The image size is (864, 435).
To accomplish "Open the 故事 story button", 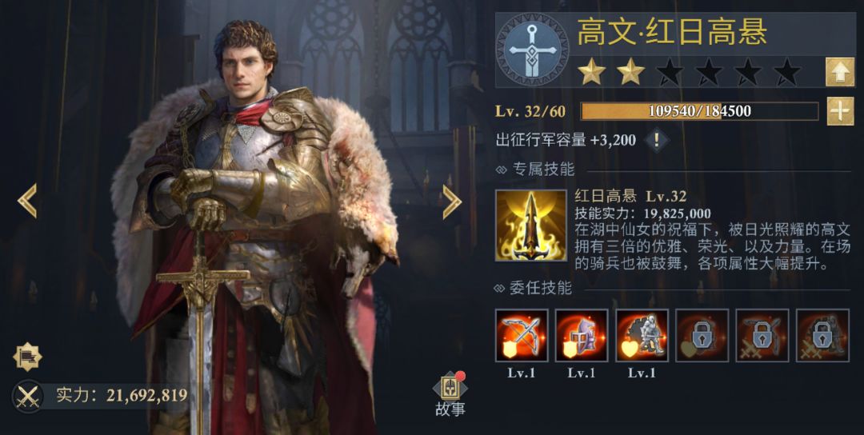I will point(450,394).
